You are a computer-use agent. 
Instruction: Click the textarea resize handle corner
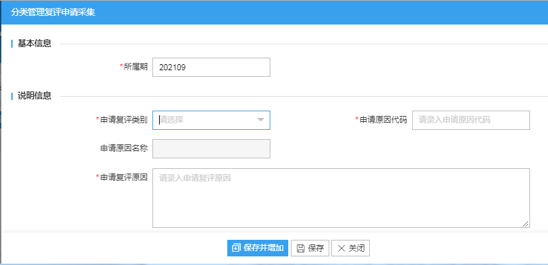525,224
